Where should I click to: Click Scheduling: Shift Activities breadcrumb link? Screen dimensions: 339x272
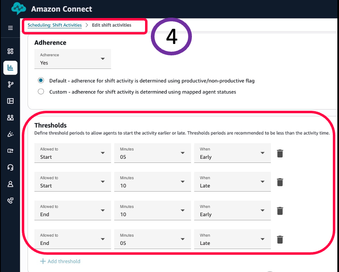[55, 25]
